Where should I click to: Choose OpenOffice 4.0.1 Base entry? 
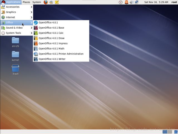[61, 28]
